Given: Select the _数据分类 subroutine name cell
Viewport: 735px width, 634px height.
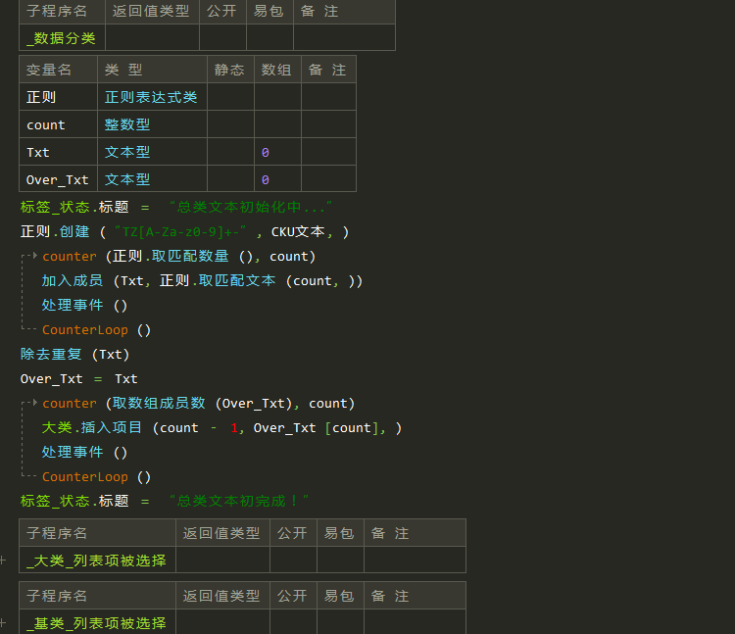Looking at the screenshot, I should coord(62,37).
